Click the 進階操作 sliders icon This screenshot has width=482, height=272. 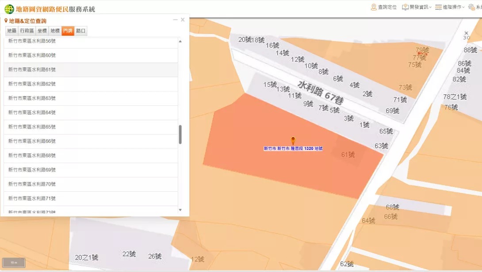tap(438, 7)
